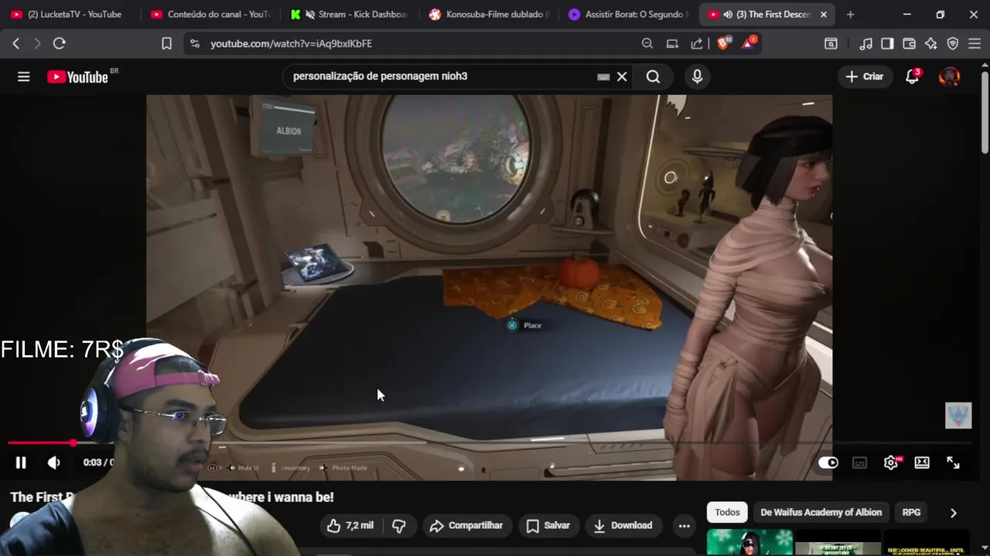Toggle the autoplay switch
Screen dimensions: 990x556
point(828,463)
